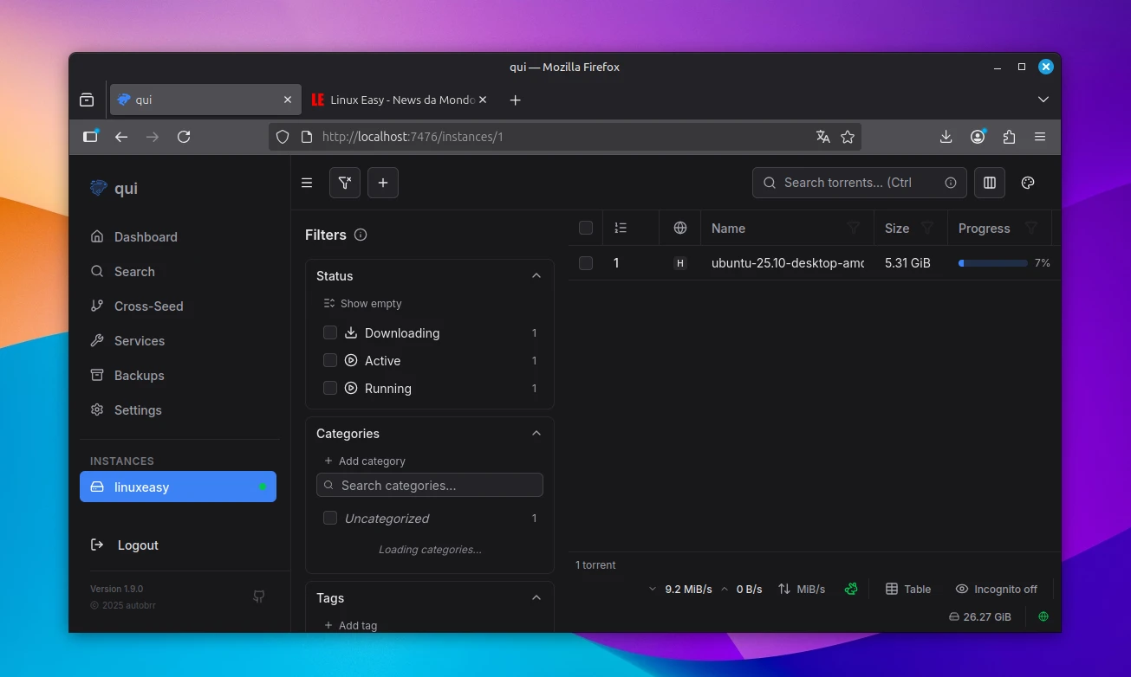Click the ubuntu torrent progress bar
The width and height of the screenshot is (1131, 677).
992,263
